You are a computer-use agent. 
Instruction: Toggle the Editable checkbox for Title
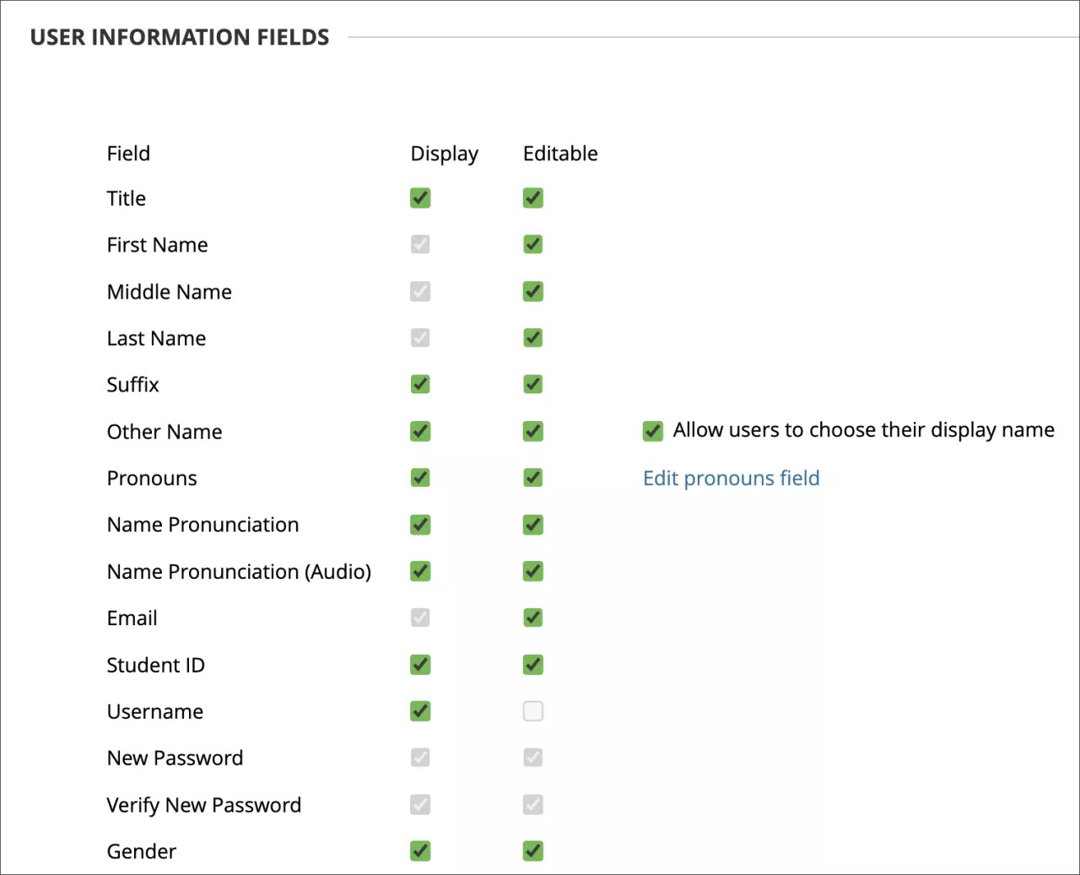[532, 197]
